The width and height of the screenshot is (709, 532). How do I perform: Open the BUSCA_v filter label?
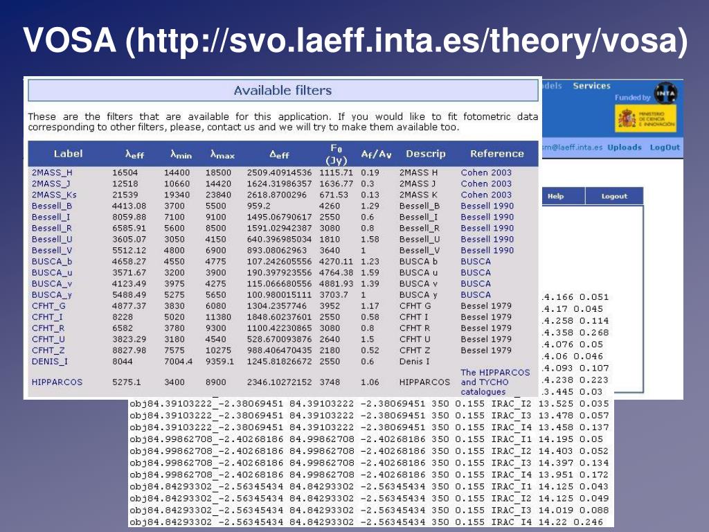pos(52,283)
